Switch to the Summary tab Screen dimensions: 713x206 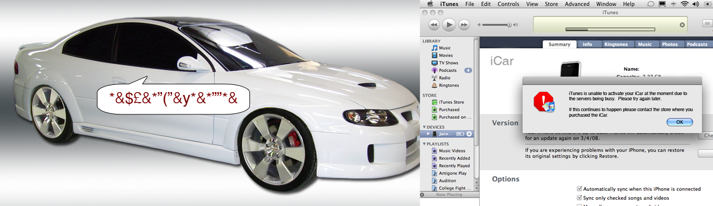pos(559,44)
